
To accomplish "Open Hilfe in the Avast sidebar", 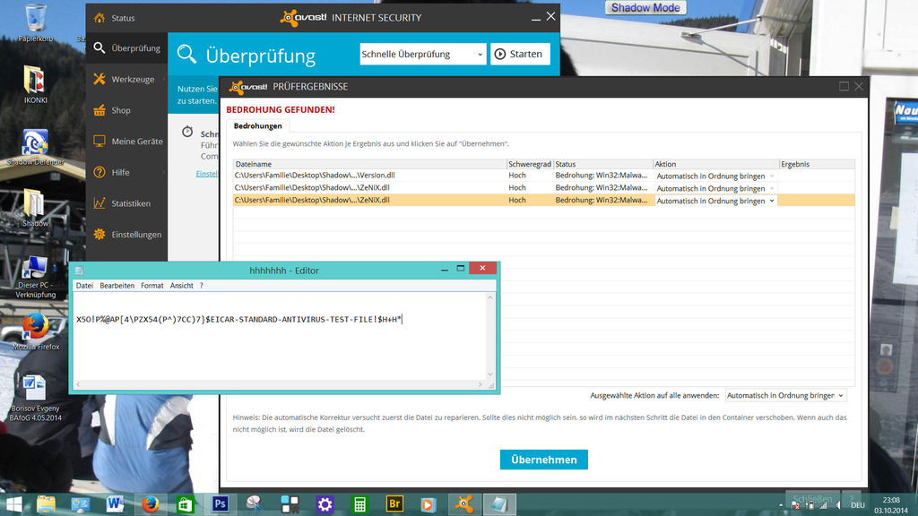I will point(126,172).
